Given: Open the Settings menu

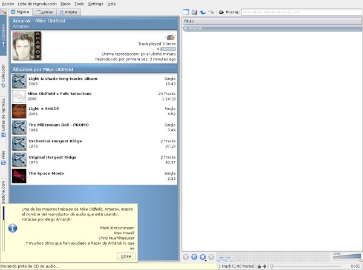Looking at the screenshot, I should click(96, 4).
